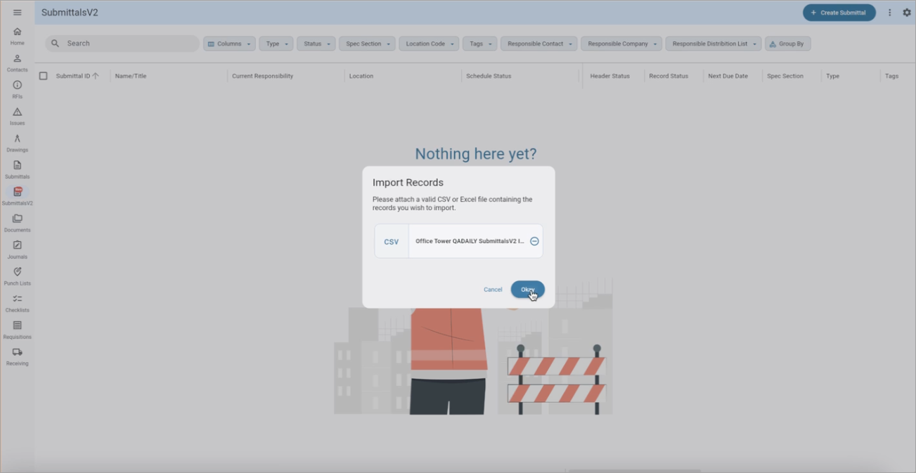Screen dimensions: 916x473
Task: Click into the Search field
Action: coord(122,44)
